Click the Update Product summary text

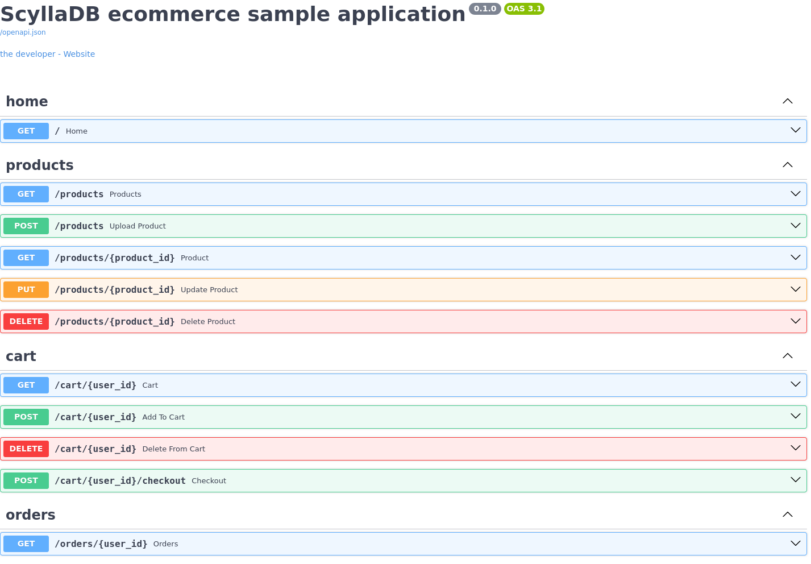(x=209, y=289)
